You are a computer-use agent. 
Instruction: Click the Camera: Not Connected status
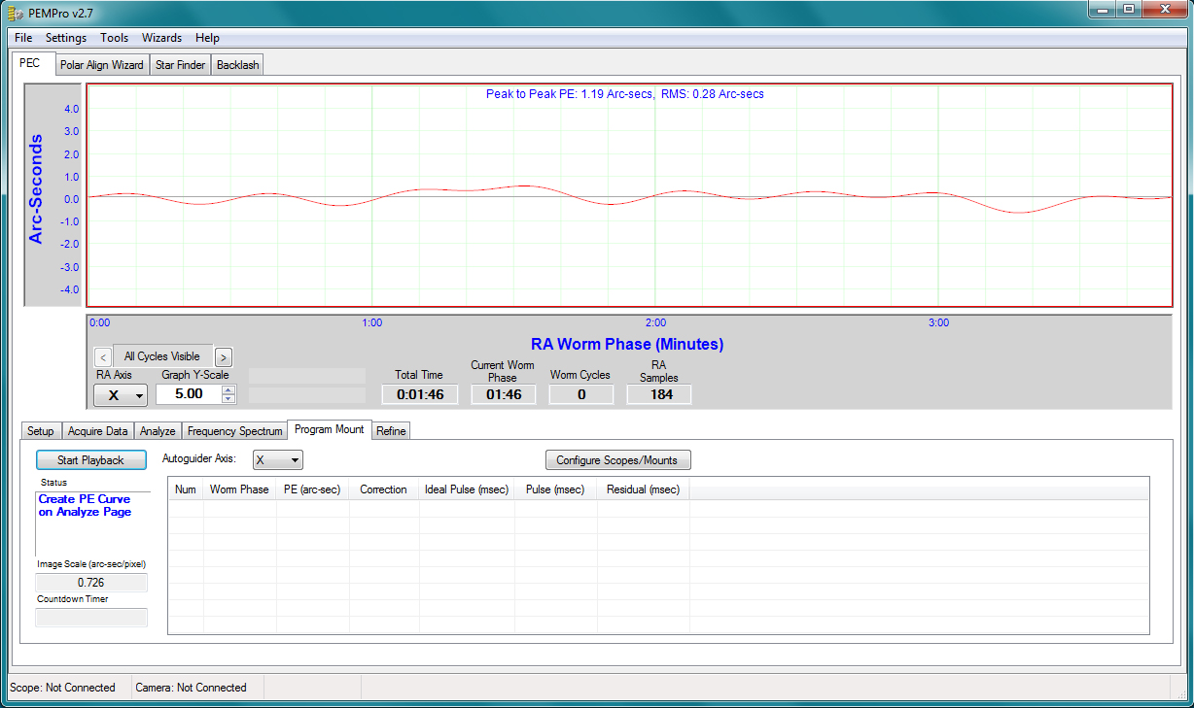191,688
